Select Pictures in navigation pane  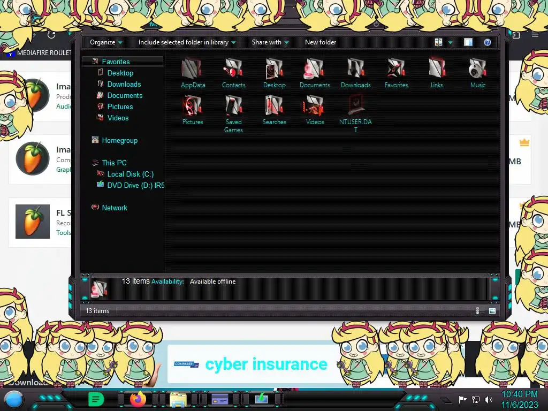pyautogui.click(x=120, y=106)
